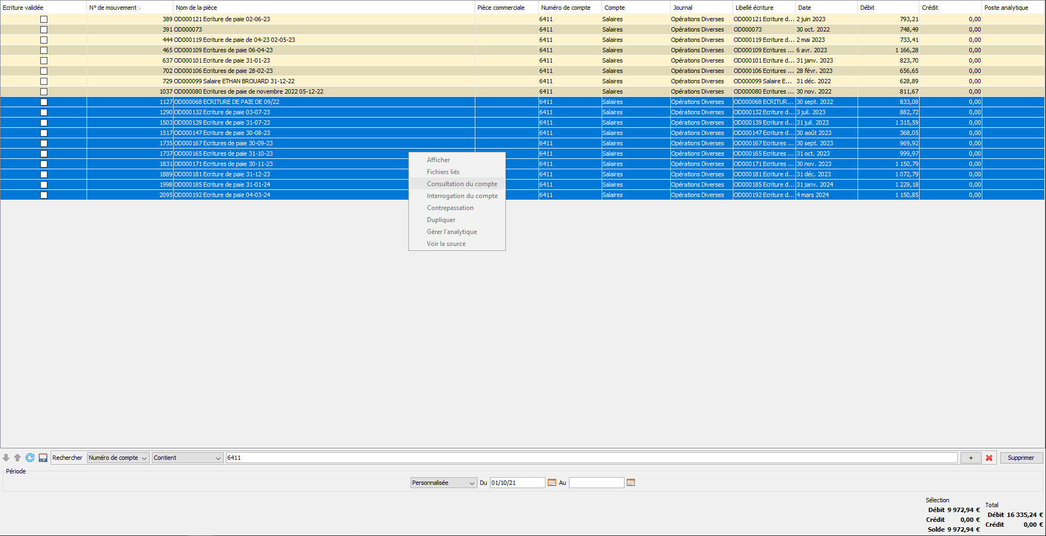Click the down arrow icon in bottom toolbar

tap(6, 458)
